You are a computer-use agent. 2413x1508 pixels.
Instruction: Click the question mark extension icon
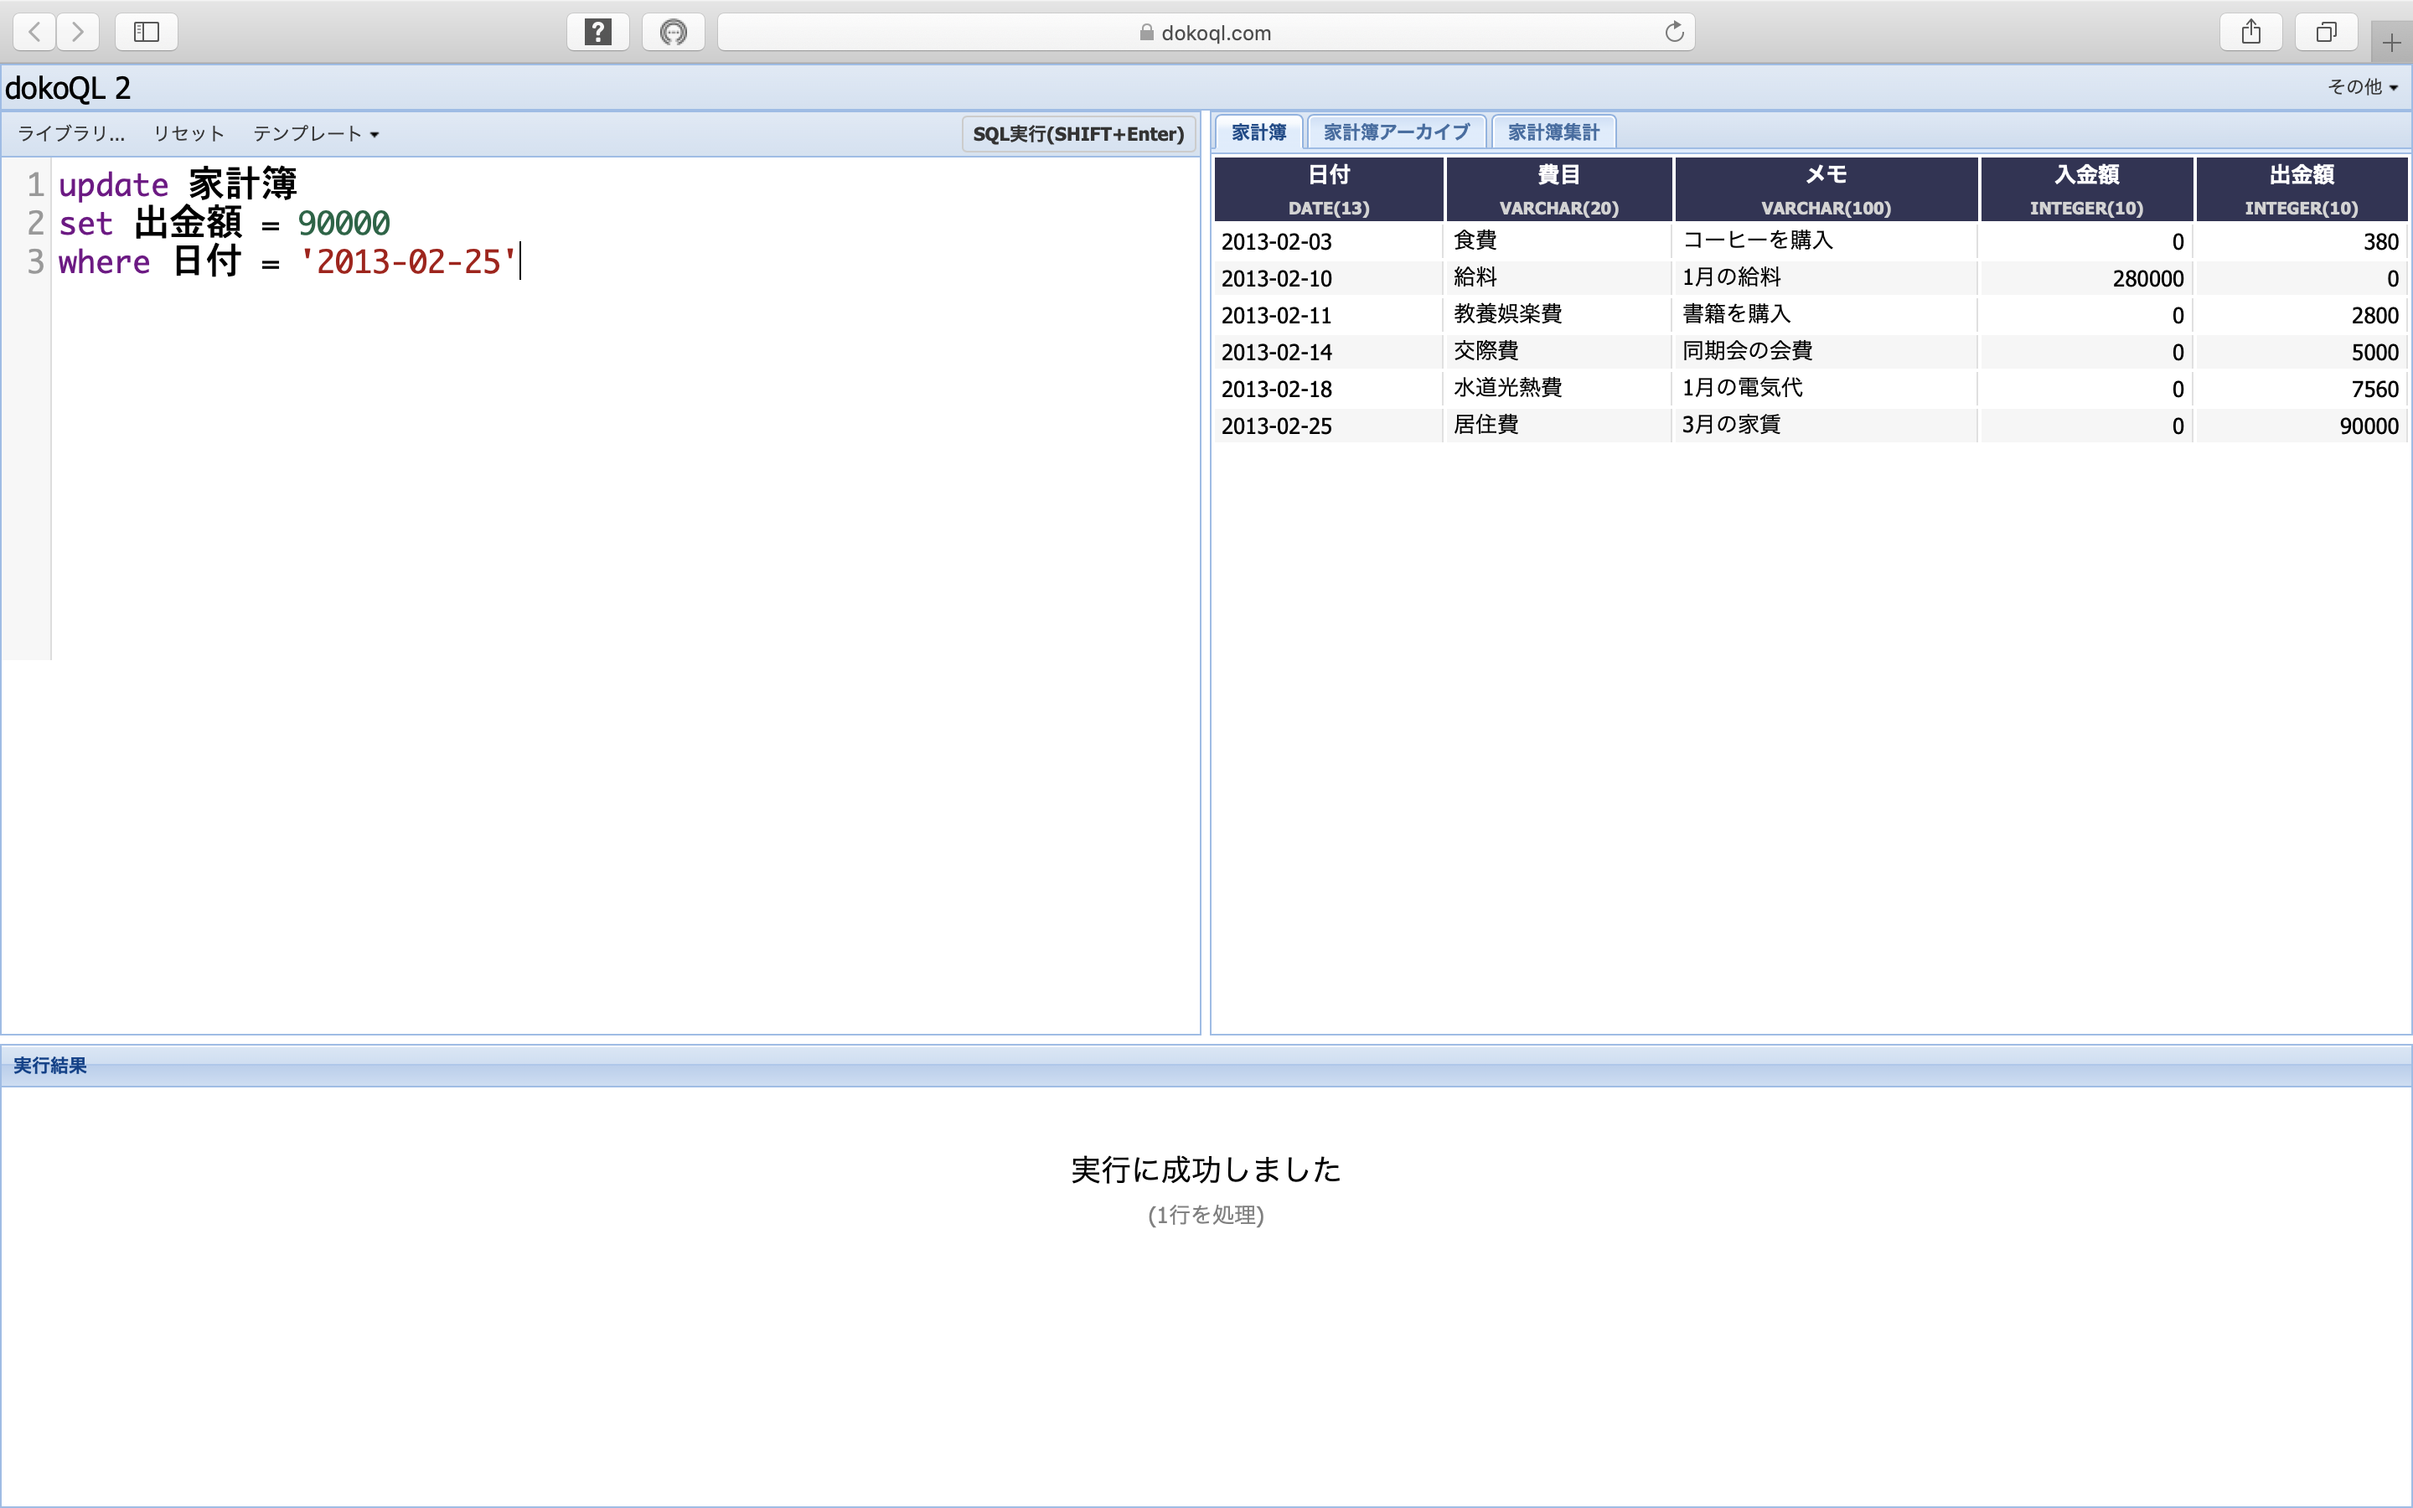click(597, 32)
